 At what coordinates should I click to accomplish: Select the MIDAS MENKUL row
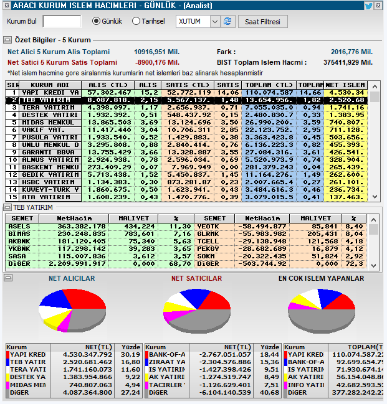(186, 123)
